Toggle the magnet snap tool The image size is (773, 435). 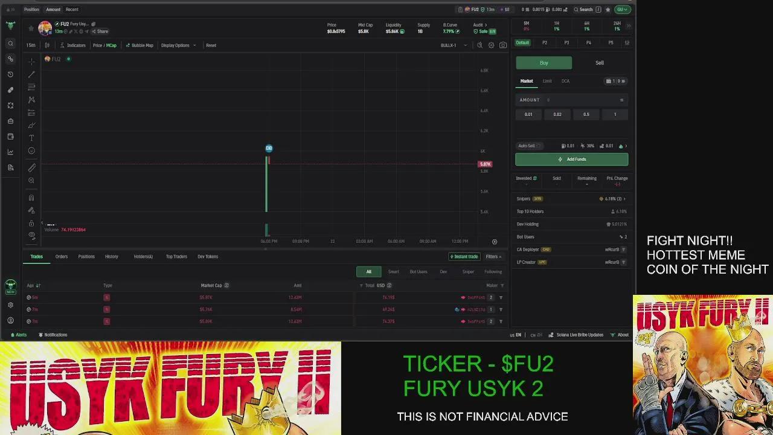coord(31,198)
